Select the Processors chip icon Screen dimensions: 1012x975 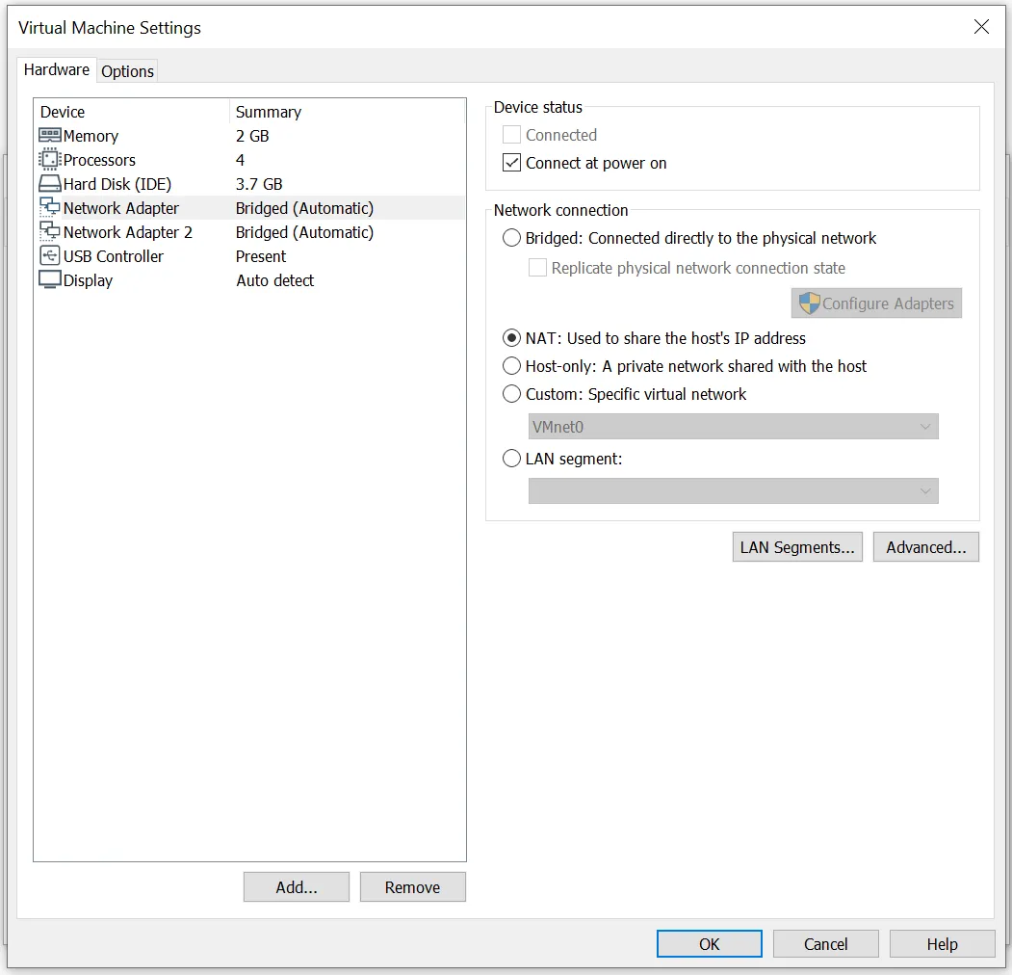tap(50, 160)
